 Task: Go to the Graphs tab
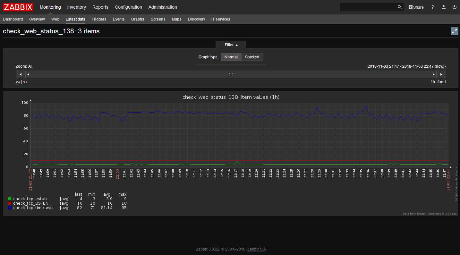click(x=138, y=19)
